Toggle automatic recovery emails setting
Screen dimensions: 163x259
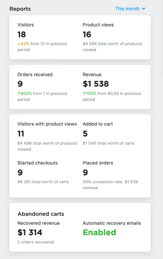point(99,232)
